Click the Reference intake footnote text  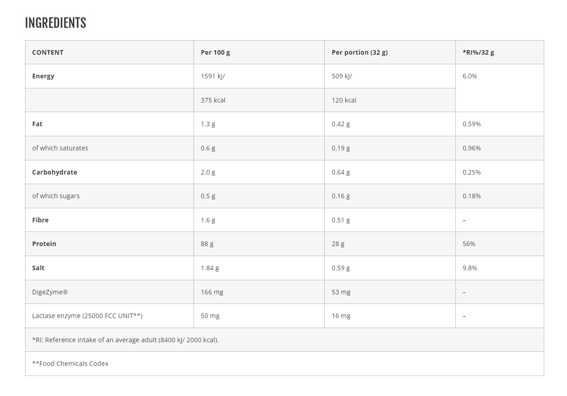125,340
